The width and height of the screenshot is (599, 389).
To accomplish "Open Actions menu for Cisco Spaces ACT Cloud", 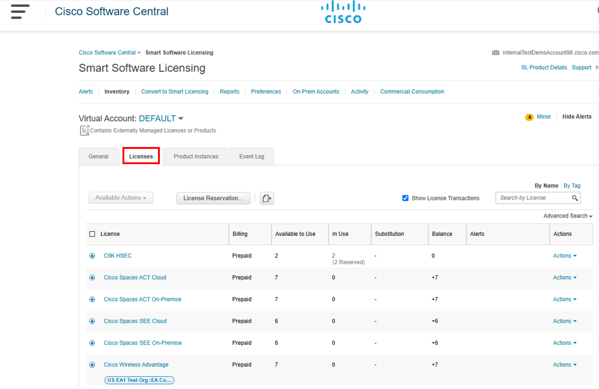I will (565, 278).
